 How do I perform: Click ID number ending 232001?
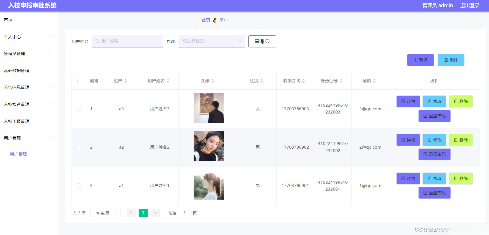tap(333, 186)
